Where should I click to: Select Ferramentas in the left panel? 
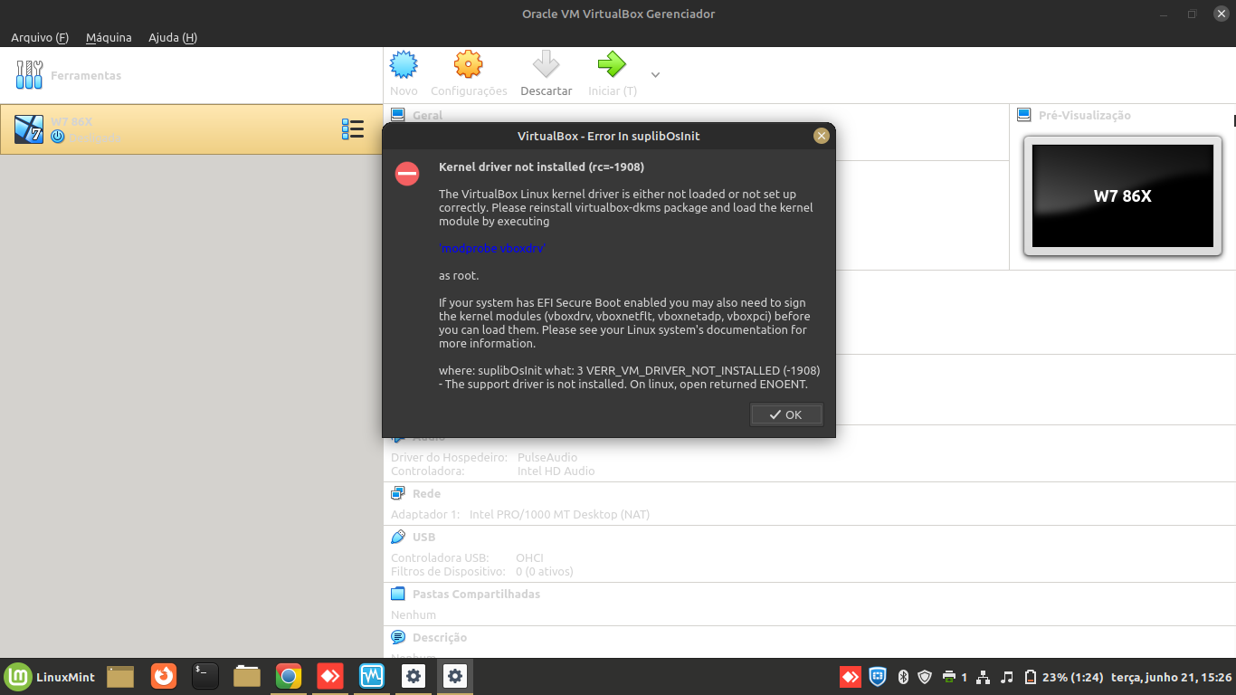191,75
